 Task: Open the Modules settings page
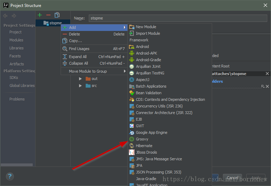click(x=16, y=40)
